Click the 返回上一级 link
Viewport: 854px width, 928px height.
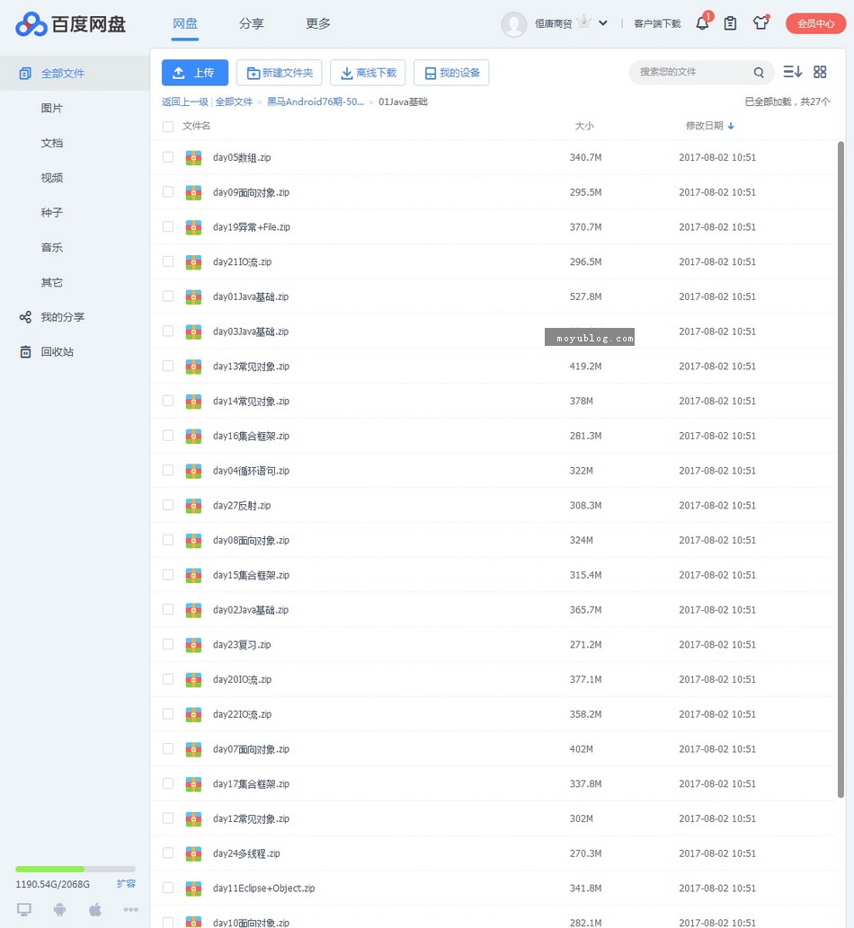pyautogui.click(x=185, y=102)
